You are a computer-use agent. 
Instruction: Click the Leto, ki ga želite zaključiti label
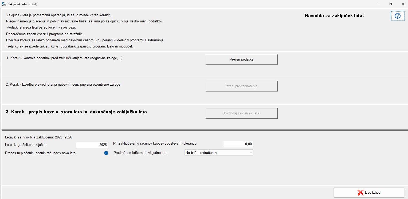pos(27,145)
